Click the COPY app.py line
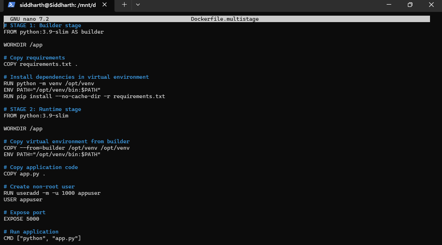The width and height of the screenshot is (442, 245). click(x=24, y=174)
